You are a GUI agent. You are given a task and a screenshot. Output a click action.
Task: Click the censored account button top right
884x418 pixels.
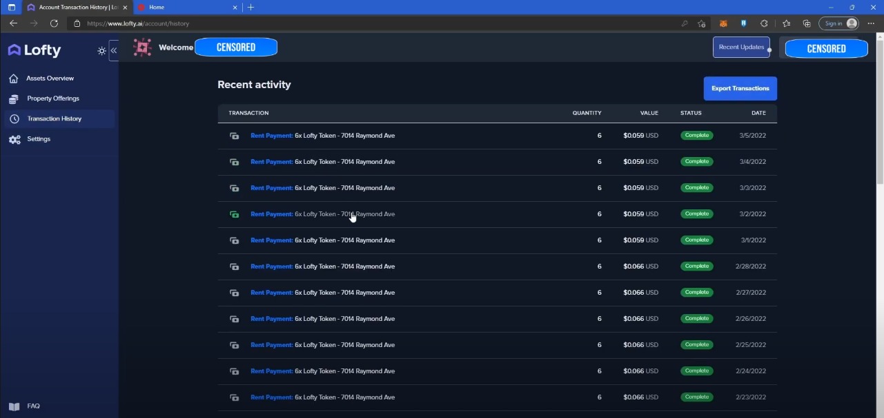pos(826,48)
